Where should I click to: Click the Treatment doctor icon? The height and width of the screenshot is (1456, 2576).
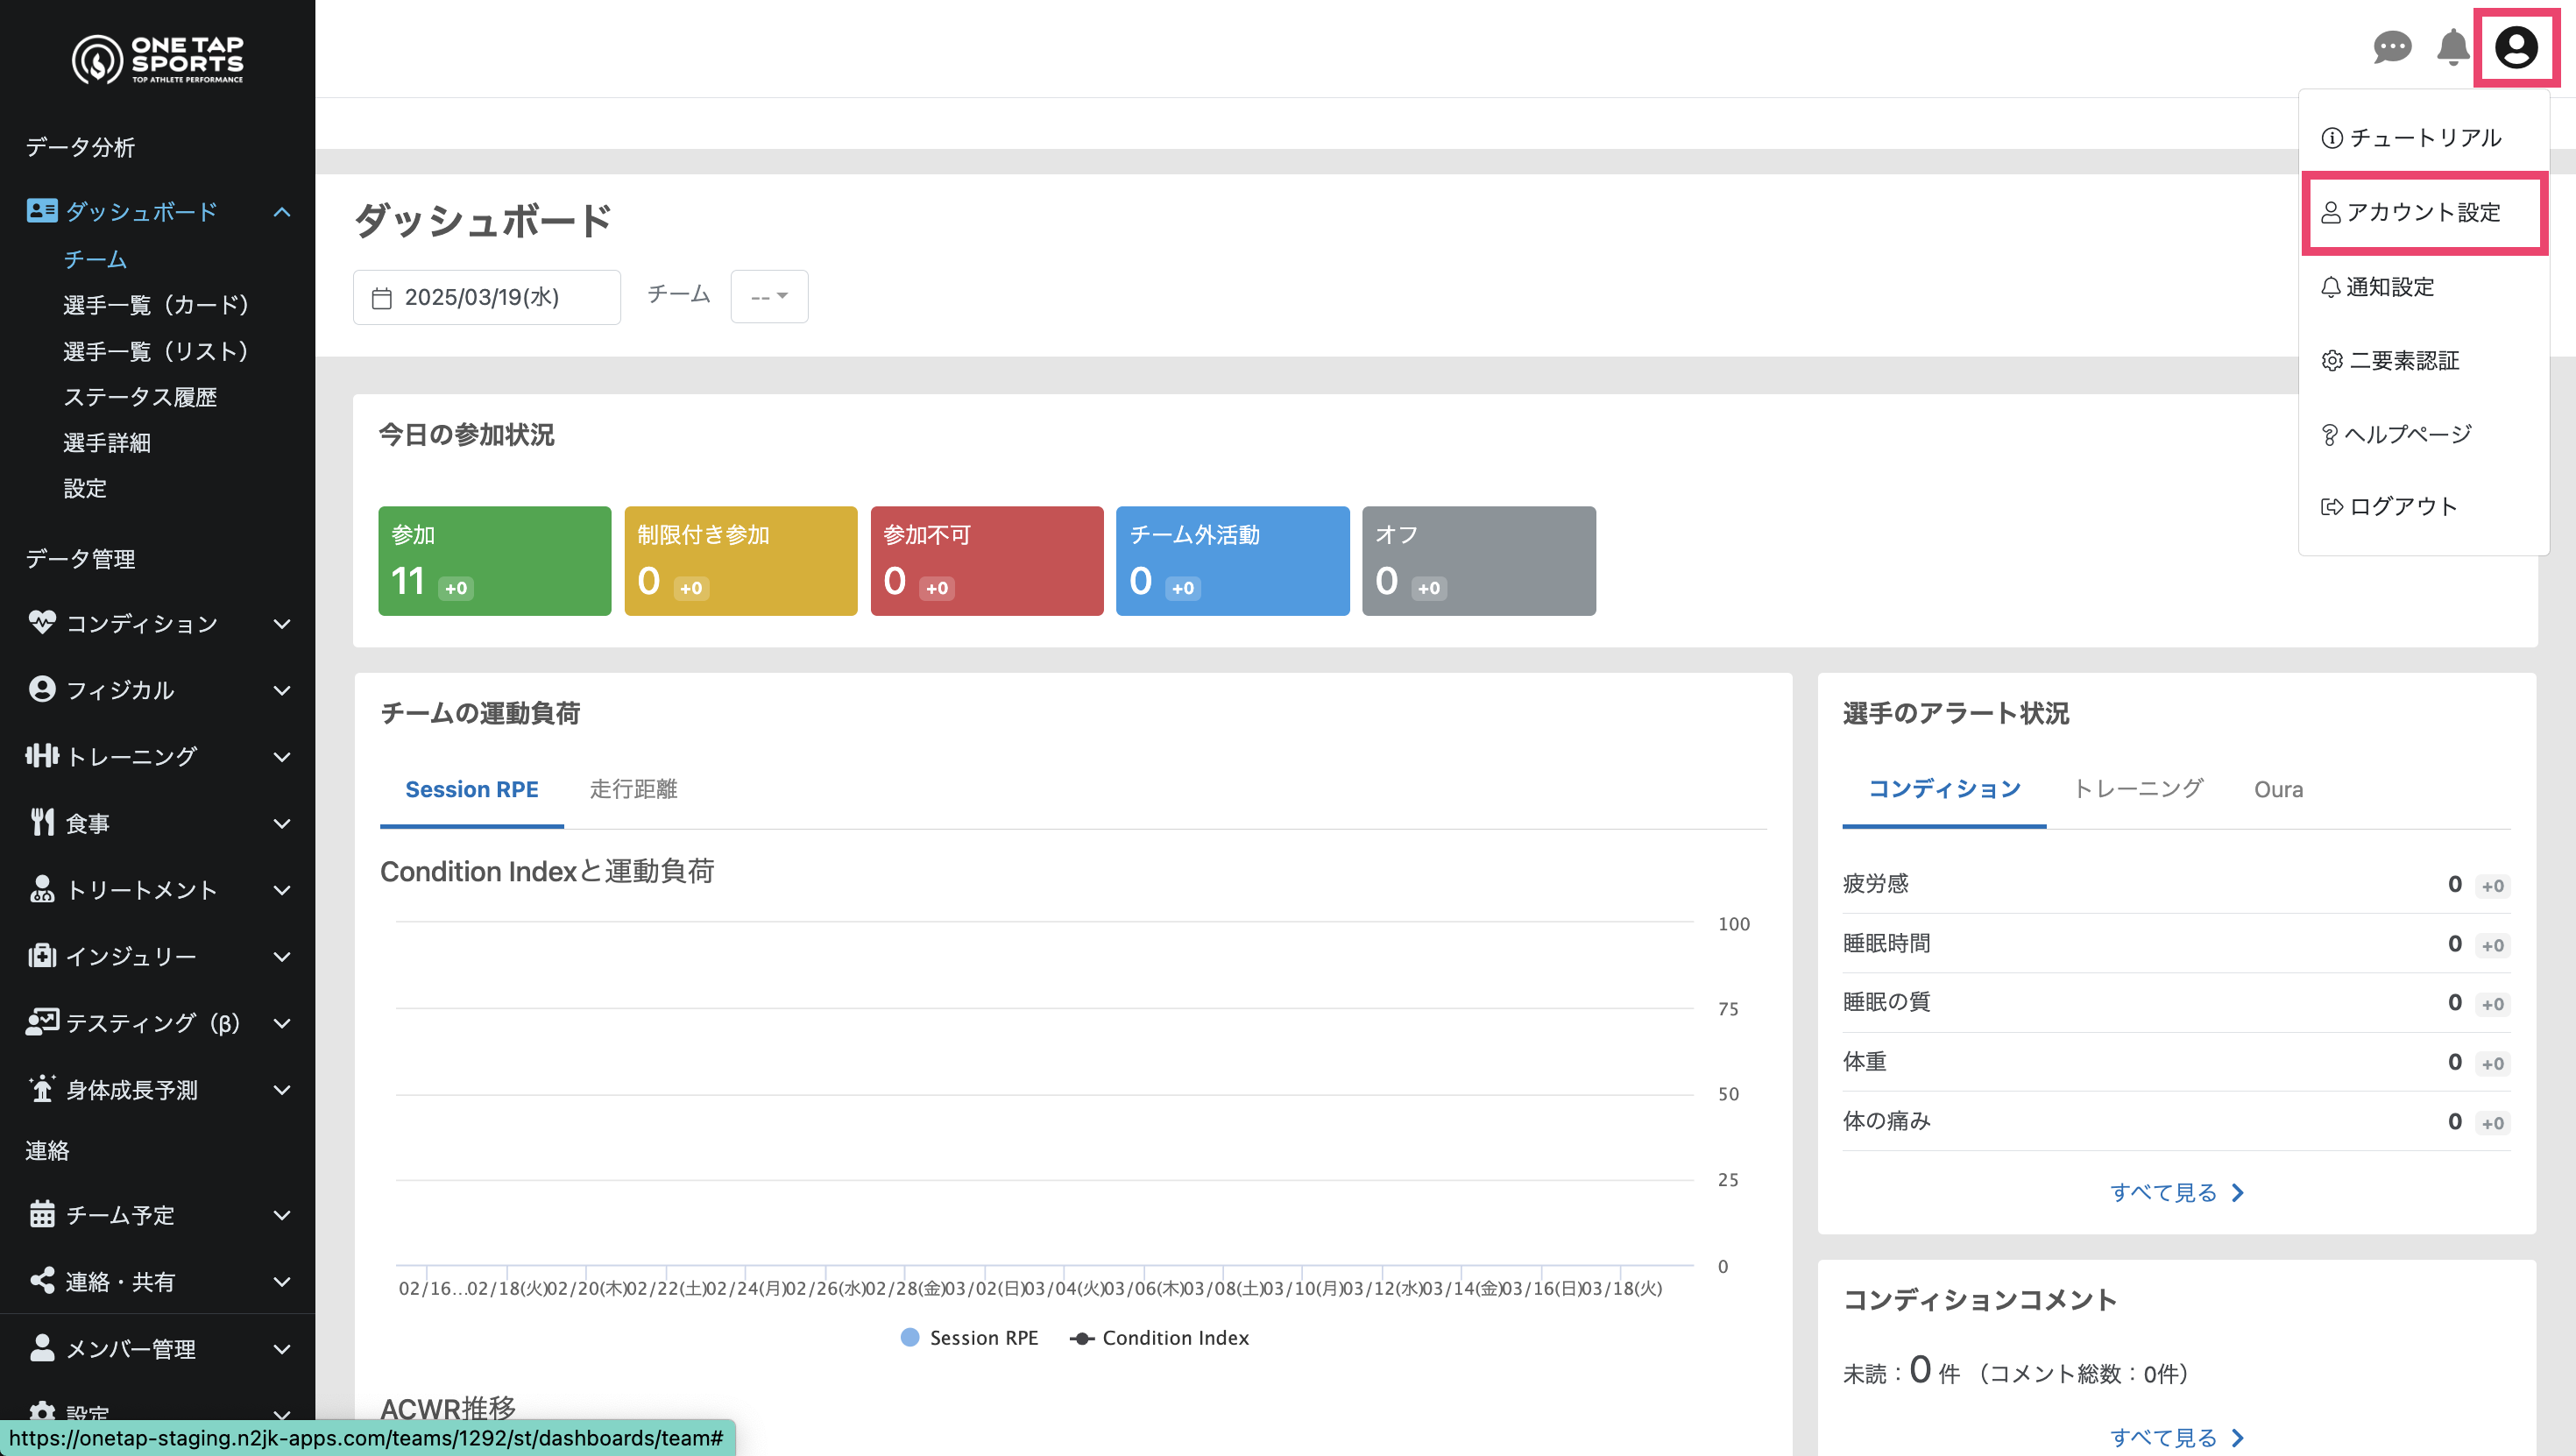click(42, 889)
